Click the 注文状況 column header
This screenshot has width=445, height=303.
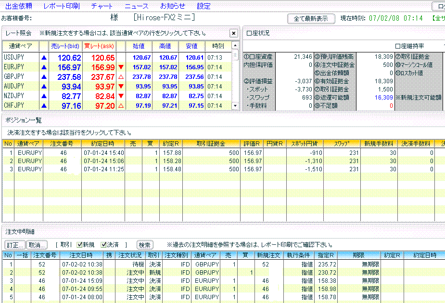130,255
